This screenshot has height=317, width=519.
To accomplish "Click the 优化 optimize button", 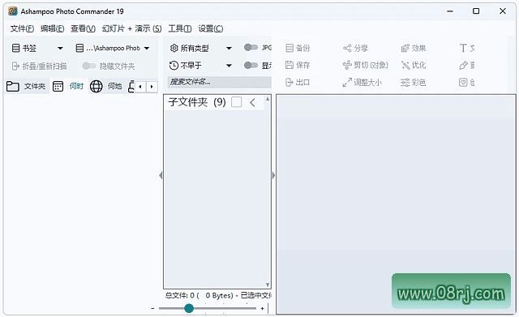I will pos(413,65).
